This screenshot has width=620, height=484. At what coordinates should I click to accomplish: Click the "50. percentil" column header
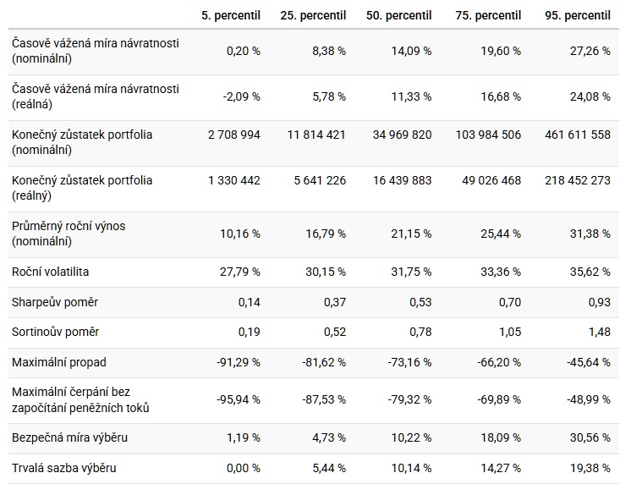click(398, 15)
